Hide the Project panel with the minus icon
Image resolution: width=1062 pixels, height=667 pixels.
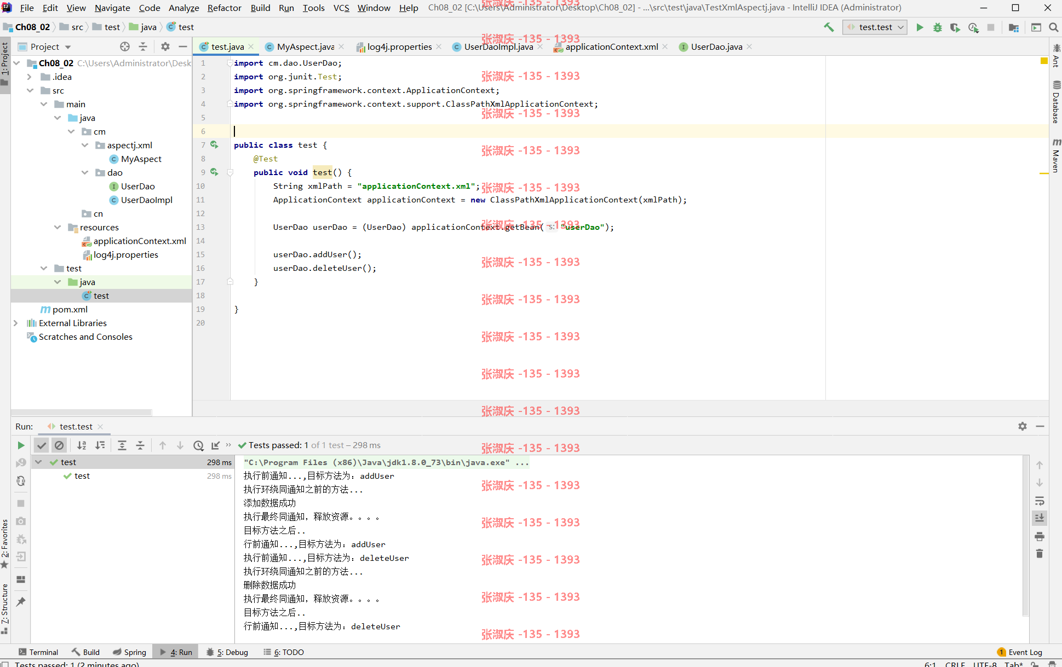[183, 47]
